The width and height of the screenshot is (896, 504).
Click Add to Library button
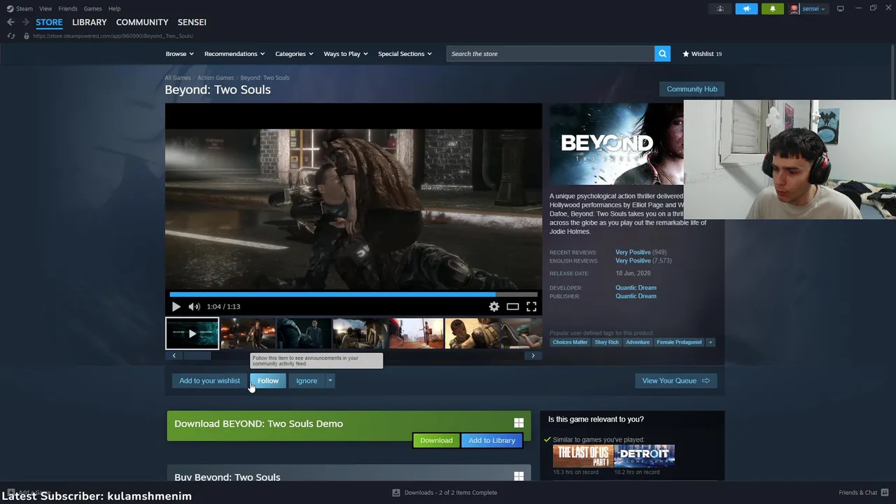(492, 440)
